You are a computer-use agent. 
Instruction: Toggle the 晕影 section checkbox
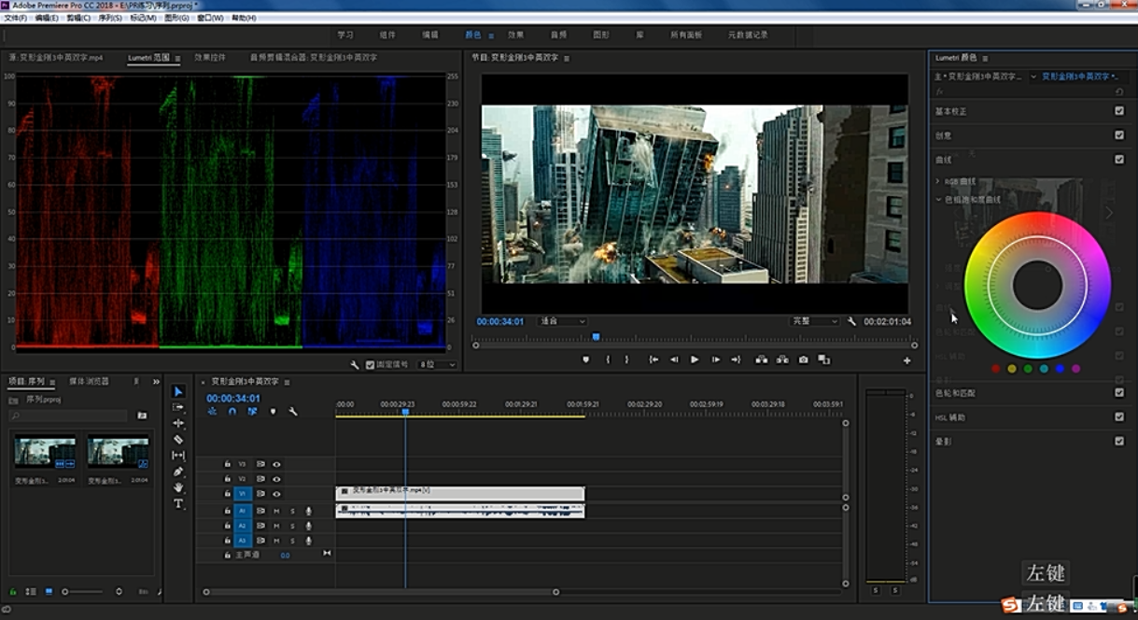[1119, 441]
